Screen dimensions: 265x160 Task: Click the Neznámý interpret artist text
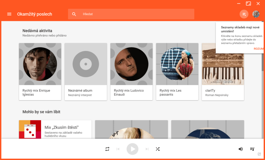(x=80, y=95)
